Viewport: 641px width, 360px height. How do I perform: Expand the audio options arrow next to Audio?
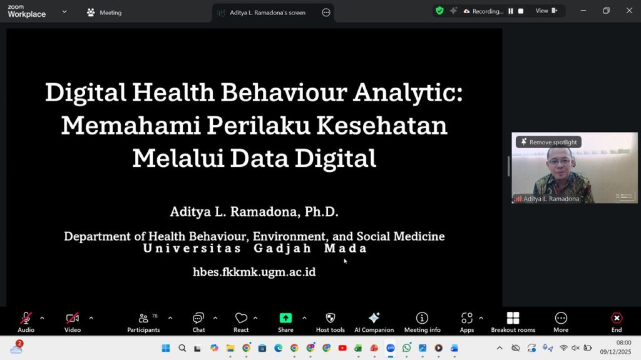point(42,317)
